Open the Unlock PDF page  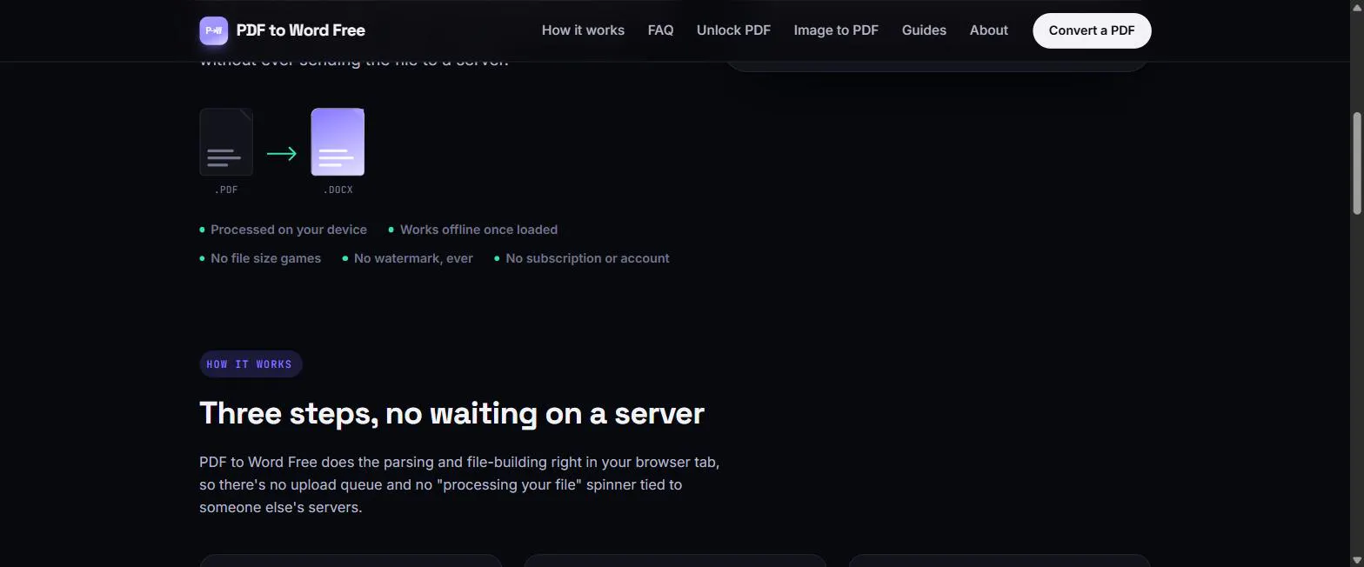coord(733,30)
